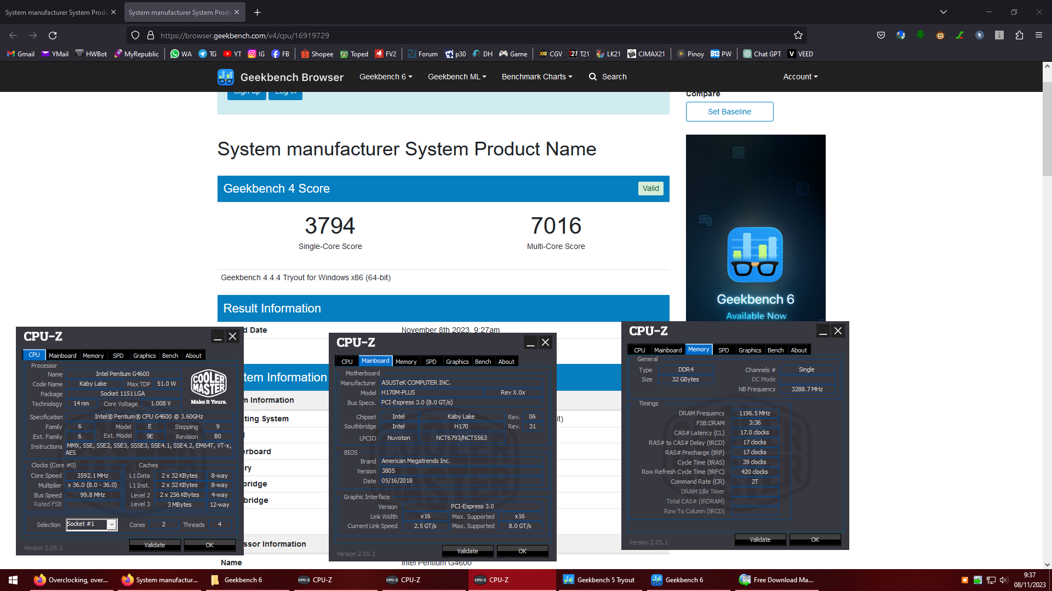Screen dimensions: 1052x591
Task: Open the list all tabs dropdown arrow
Action: (x=944, y=12)
